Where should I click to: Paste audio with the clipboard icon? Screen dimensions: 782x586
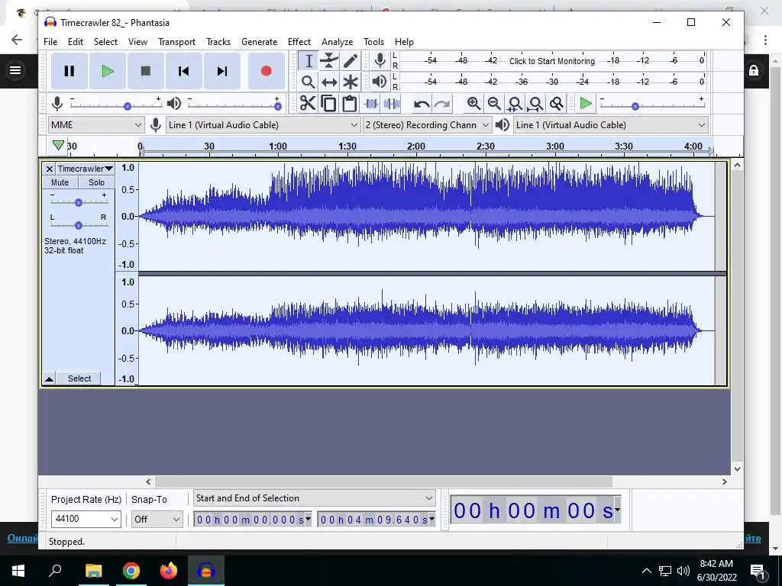click(350, 103)
